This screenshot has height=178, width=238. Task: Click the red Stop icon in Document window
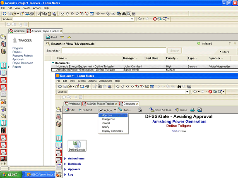[210, 92]
